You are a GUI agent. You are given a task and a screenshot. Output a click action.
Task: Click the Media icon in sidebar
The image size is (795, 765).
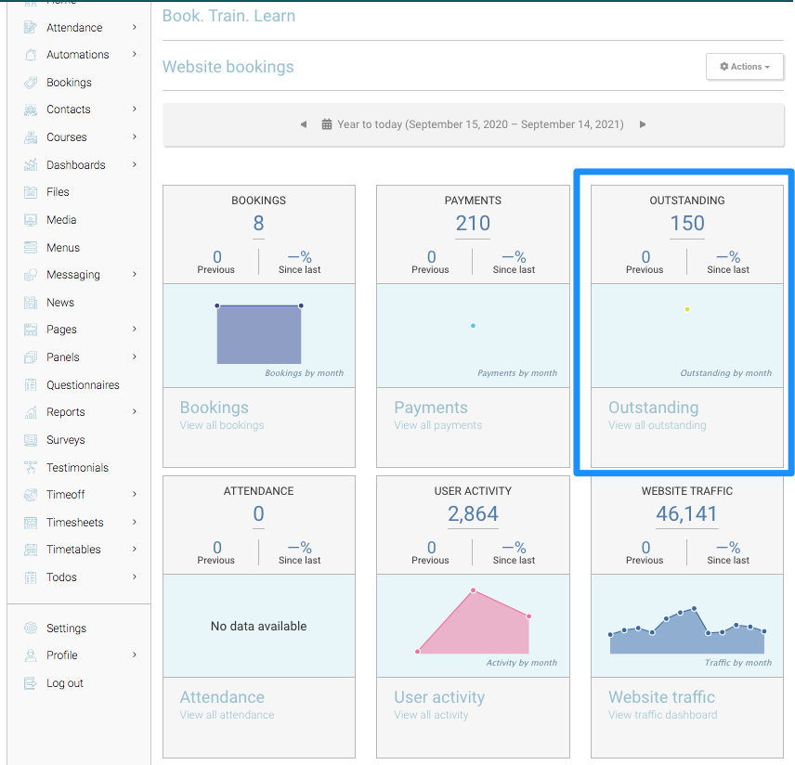point(30,220)
